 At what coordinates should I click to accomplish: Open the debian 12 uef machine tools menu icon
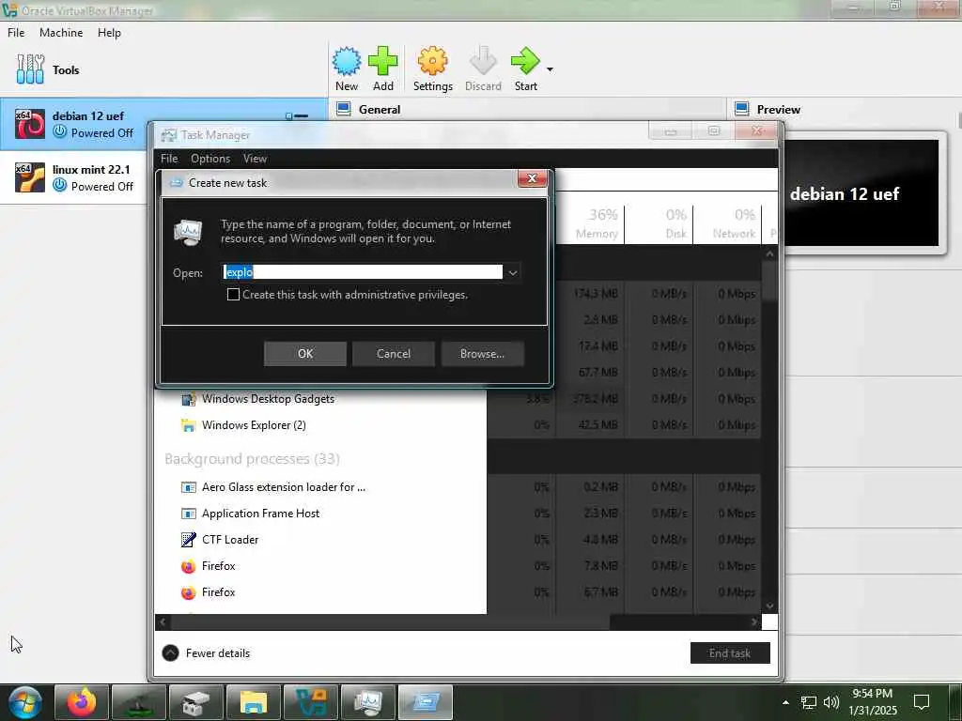(x=297, y=115)
